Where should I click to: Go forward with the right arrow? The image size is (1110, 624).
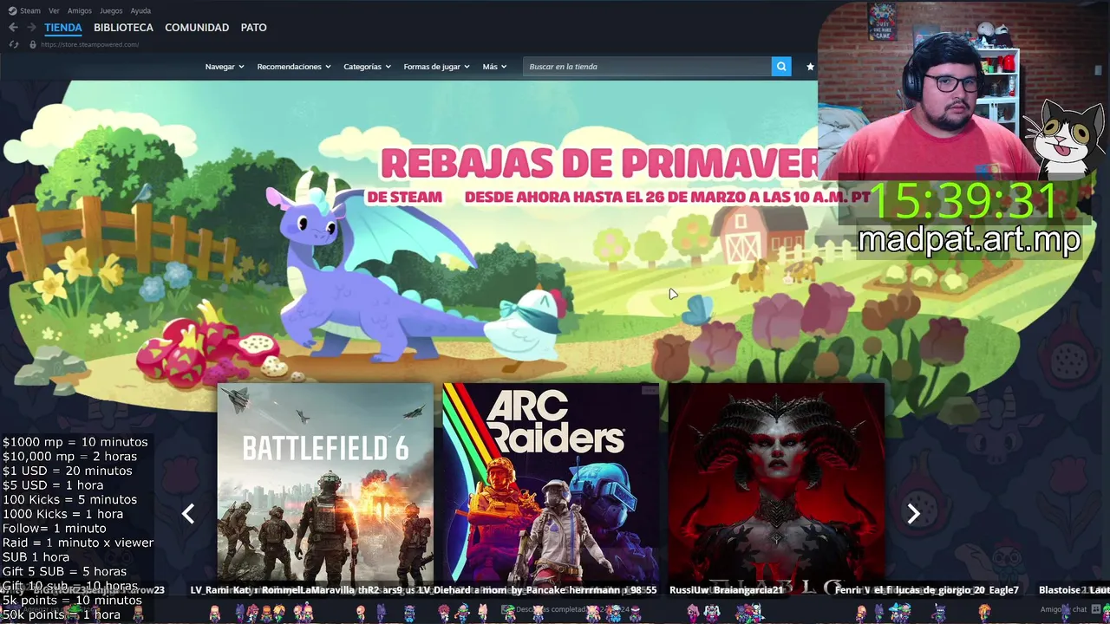31,28
